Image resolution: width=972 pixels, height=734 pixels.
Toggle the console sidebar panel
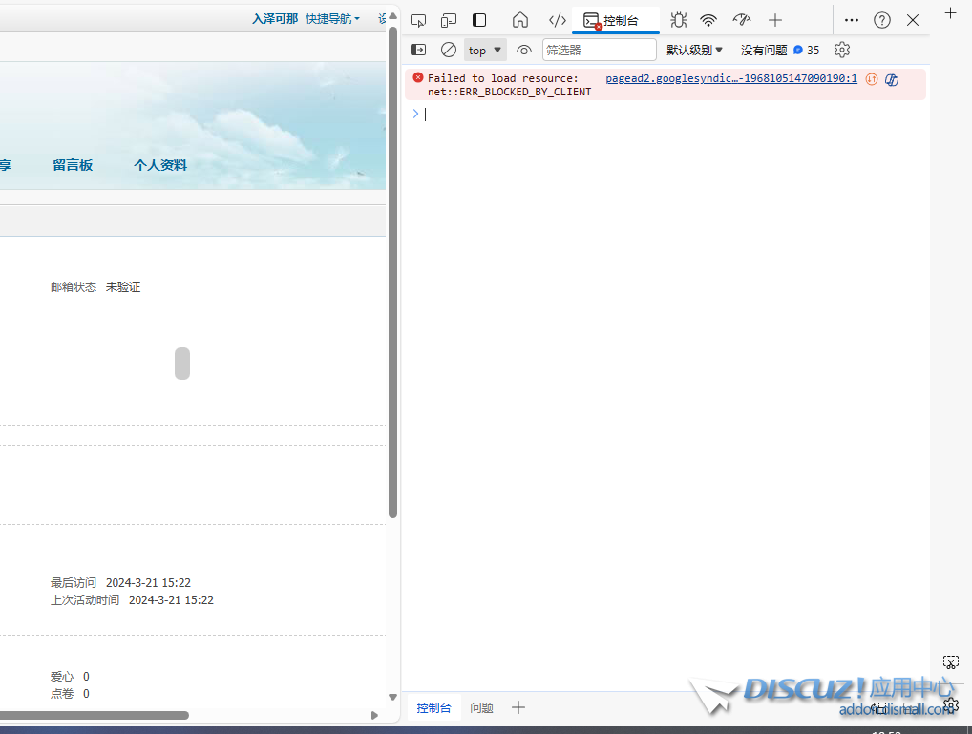coord(418,50)
